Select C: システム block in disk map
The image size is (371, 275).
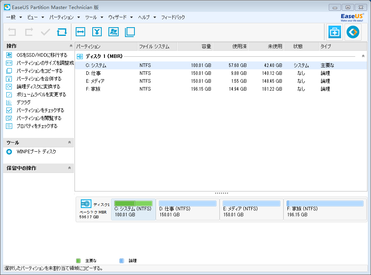click(133, 210)
